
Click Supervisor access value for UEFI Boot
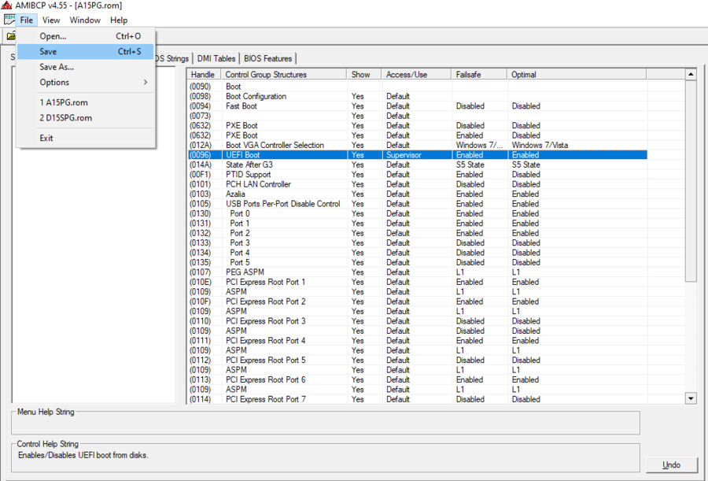404,155
